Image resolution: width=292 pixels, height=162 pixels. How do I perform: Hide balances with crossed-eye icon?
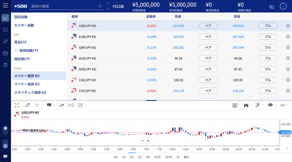click(271, 7)
